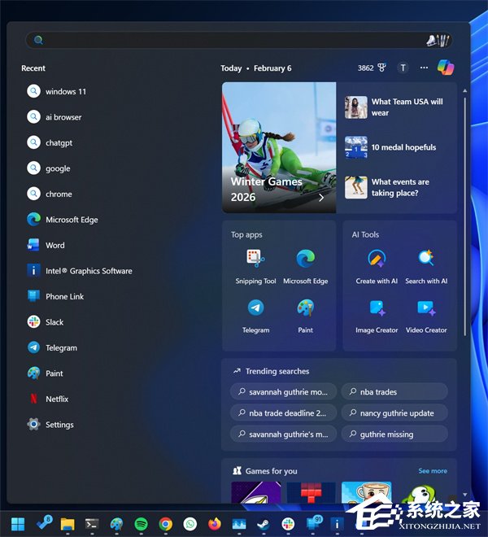This screenshot has height=537, width=488.
Task: View the 3862 rewards points trophy
Action: point(372,68)
